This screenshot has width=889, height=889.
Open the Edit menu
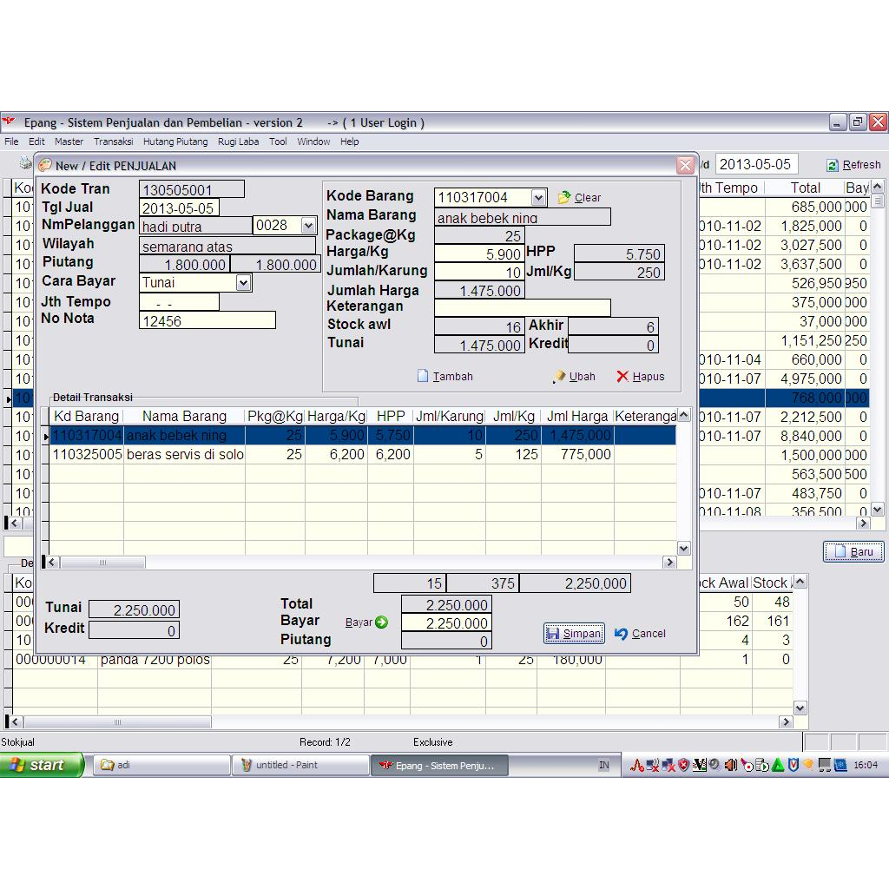click(36, 142)
